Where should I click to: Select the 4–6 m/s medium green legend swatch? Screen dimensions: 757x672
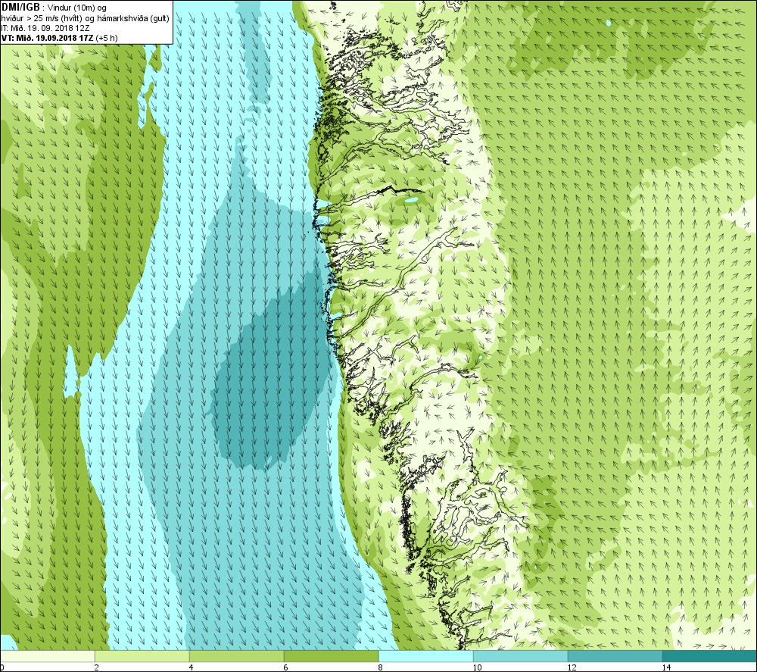coord(236,656)
